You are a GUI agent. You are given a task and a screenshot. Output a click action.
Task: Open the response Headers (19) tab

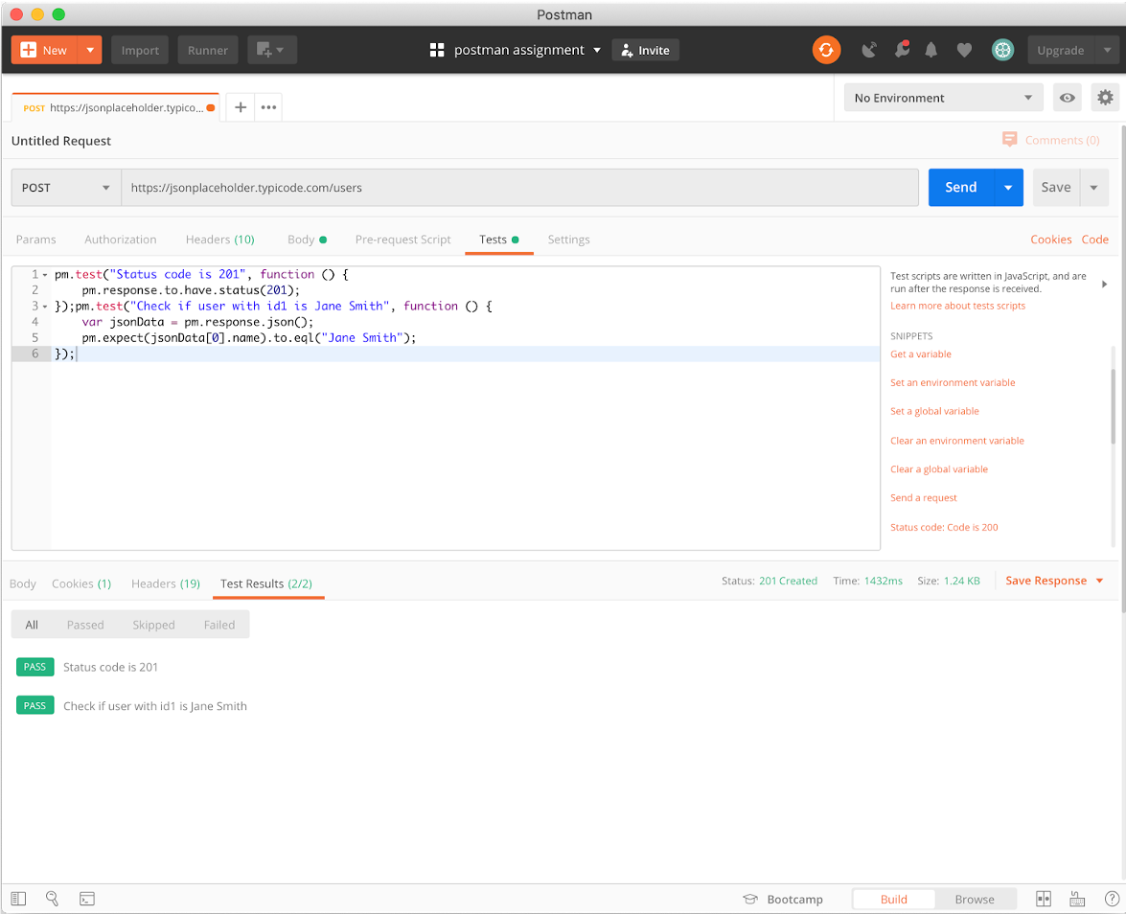point(165,583)
